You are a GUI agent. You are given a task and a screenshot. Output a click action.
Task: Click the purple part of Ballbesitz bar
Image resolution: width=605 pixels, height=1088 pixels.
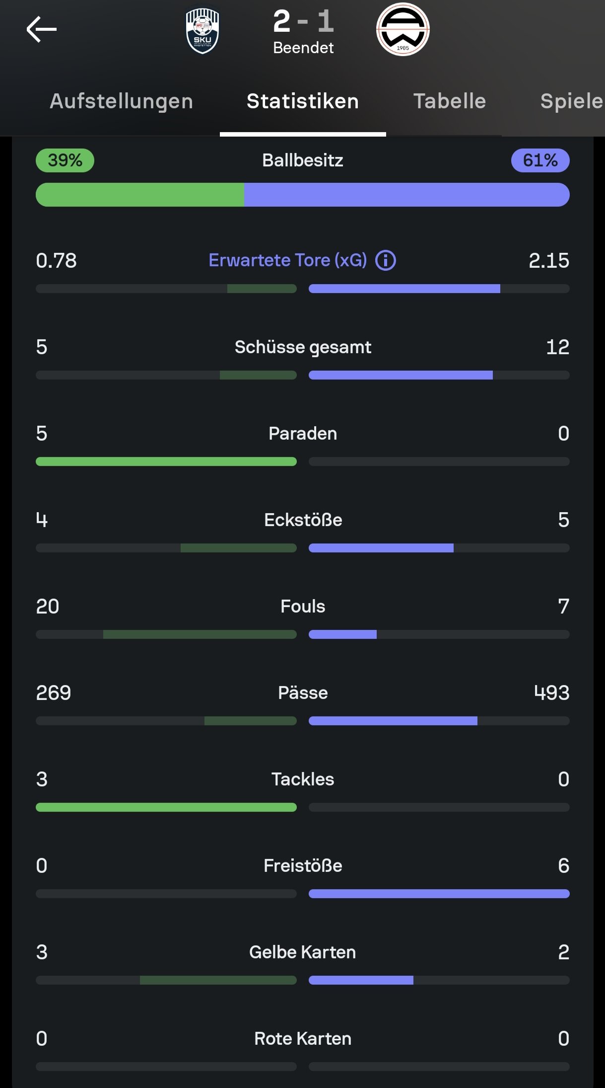tap(406, 195)
